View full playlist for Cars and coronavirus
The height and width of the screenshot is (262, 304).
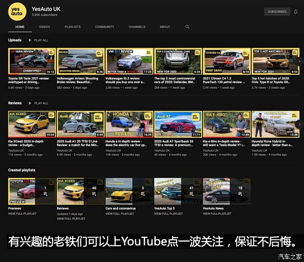coord(120,214)
